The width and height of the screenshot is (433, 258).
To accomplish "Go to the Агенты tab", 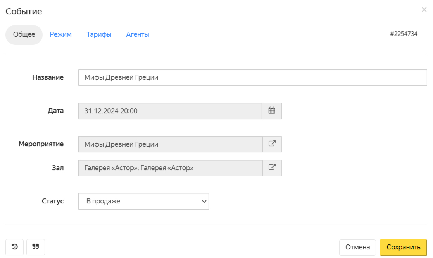I will pos(138,34).
